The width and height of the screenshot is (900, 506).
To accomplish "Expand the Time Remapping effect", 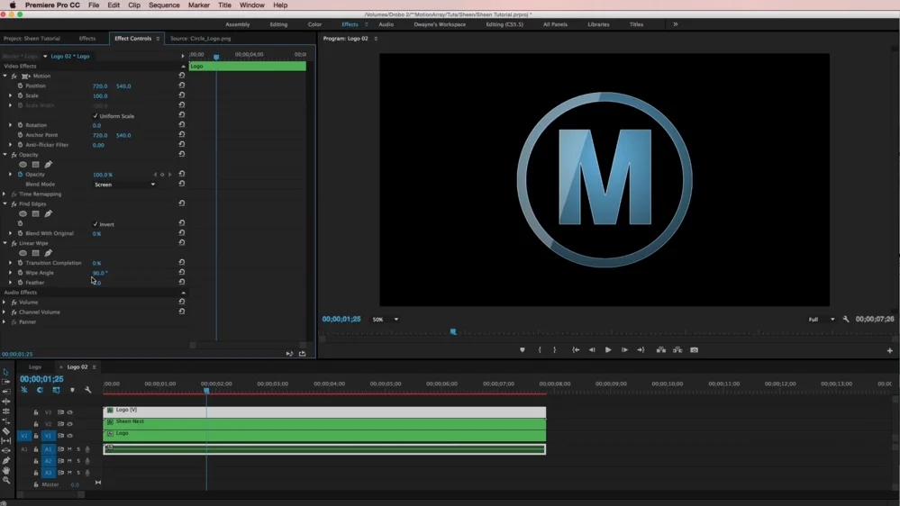I will (x=5, y=194).
